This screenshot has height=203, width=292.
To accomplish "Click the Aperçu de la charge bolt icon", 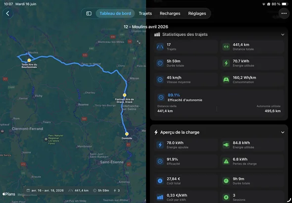I will 156,132.
